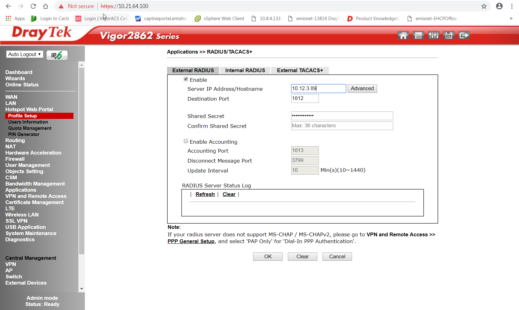Open Users Information submenu
Screen dimensions: 519x310
pos(28,122)
